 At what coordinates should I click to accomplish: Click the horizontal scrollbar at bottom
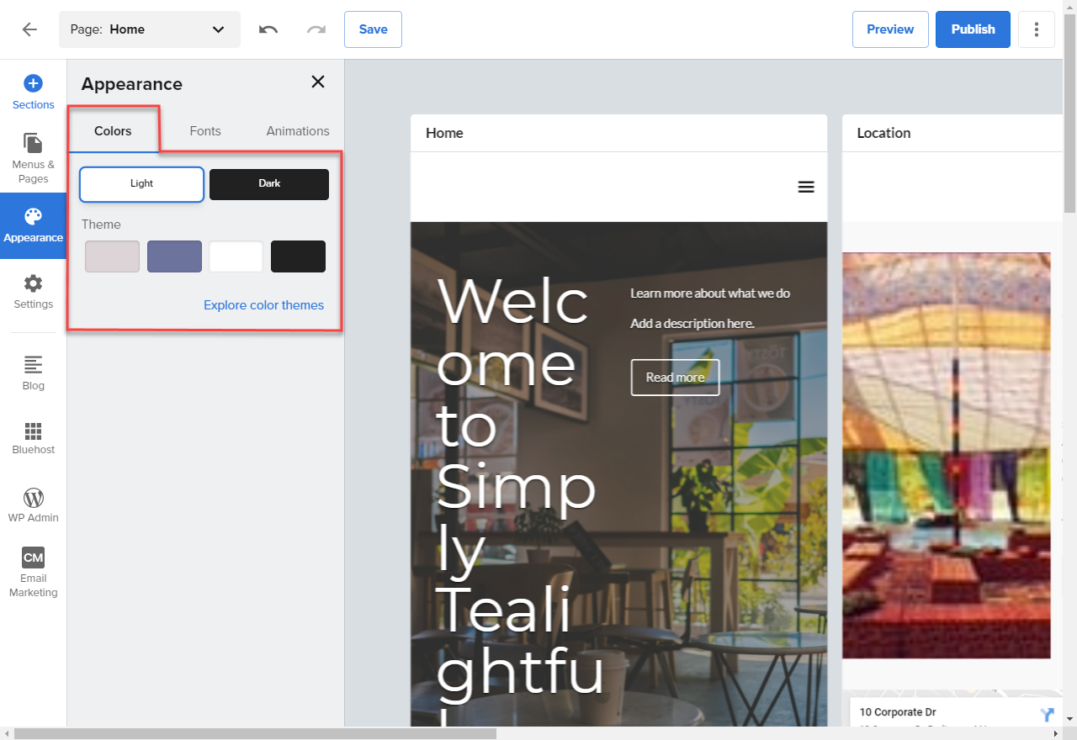(x=255, y=733)
